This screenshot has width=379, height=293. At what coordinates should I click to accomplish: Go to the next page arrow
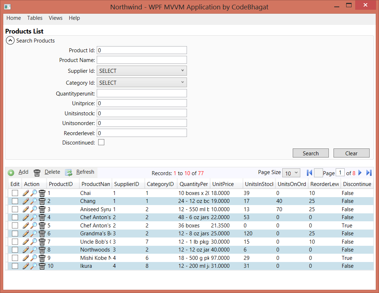360,173
